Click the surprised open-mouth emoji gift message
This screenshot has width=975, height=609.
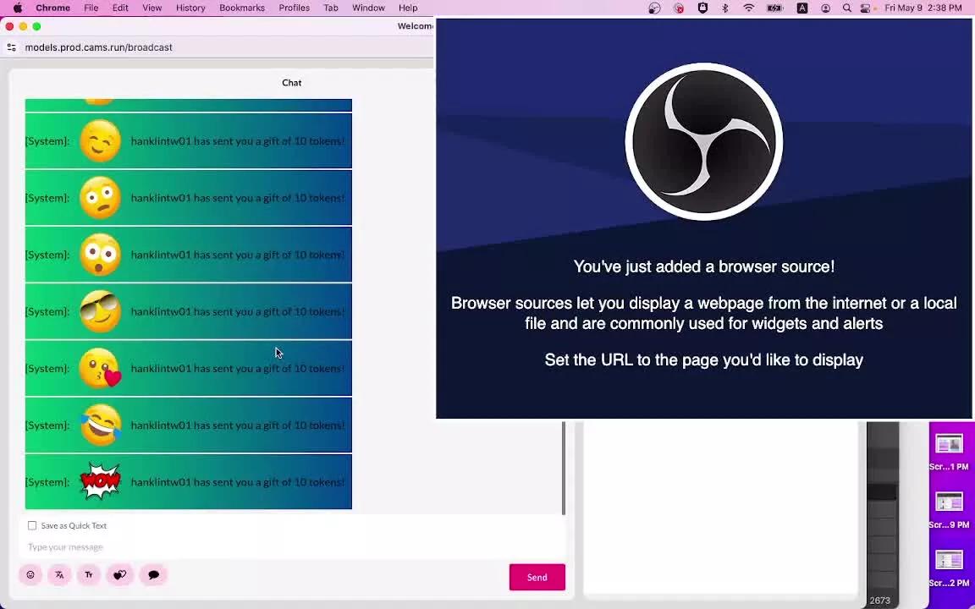(100, 255)
